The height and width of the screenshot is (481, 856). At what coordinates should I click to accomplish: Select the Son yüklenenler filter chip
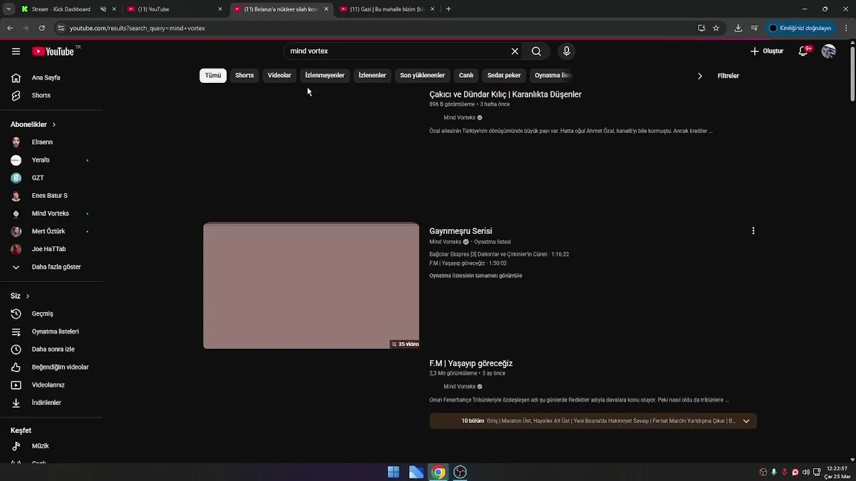(422, 75)
